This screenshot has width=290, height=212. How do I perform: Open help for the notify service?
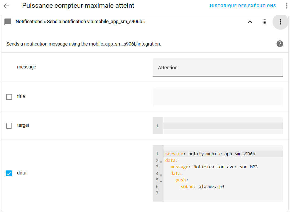[280, 44]
